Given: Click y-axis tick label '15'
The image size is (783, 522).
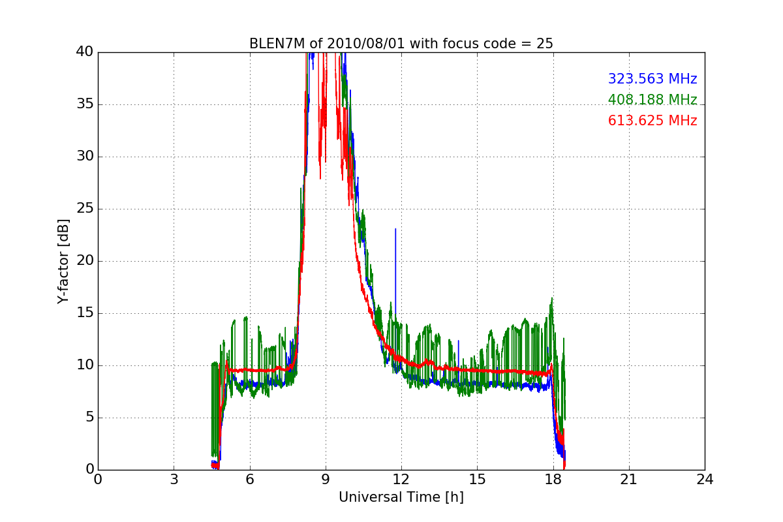Looking at the screenshot, I should click(85, 313).
